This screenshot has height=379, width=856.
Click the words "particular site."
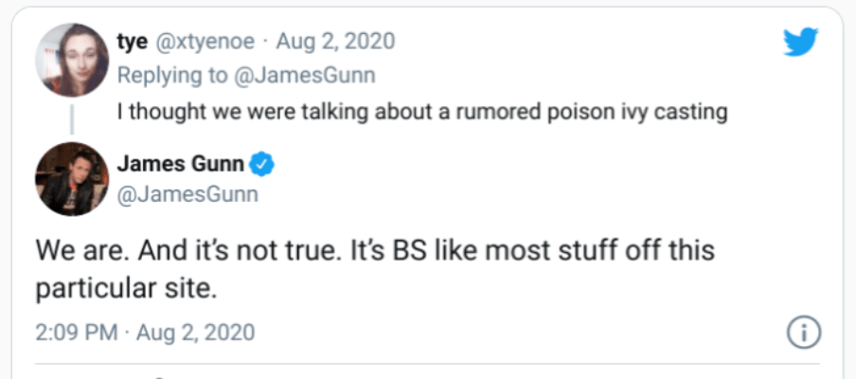point(127,288)
